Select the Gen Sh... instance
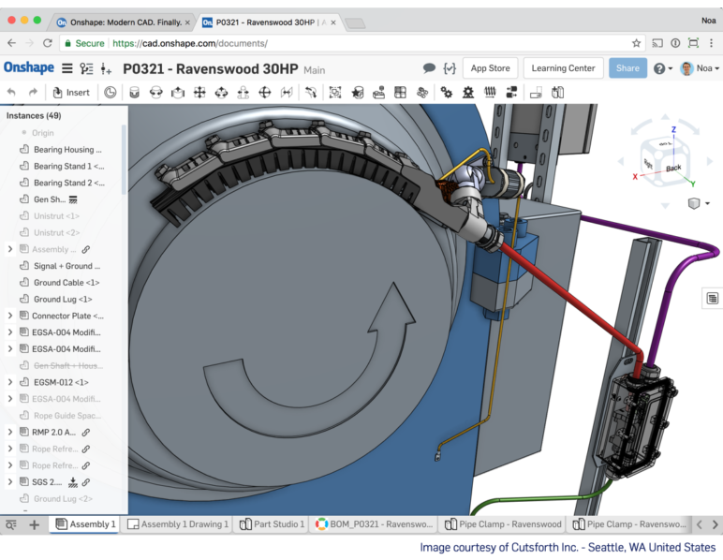This screenshot has height=560, width=723. pos(49,199)
